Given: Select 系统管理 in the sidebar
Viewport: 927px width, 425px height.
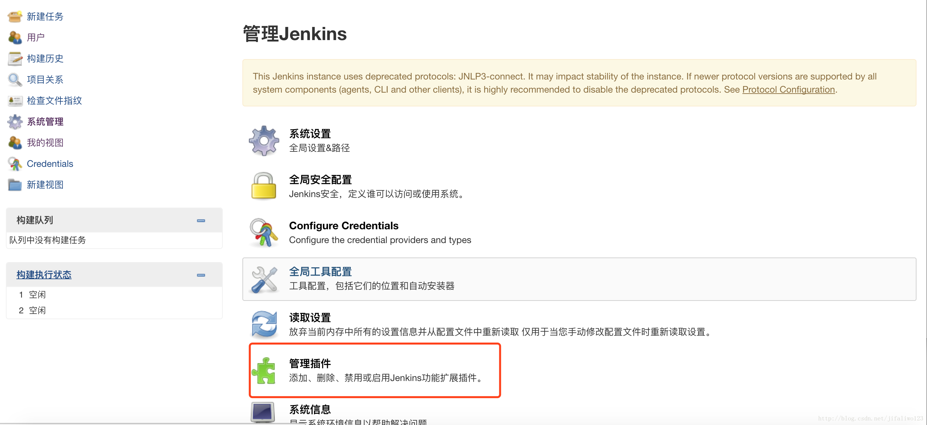Looking at the screenshot, I should (x=45, y=122).
